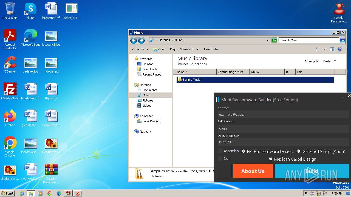This screenshot has width=351, height=197.
Task: Click the 2 locations link
Action: pyautogui.click(x=199, y=64)
